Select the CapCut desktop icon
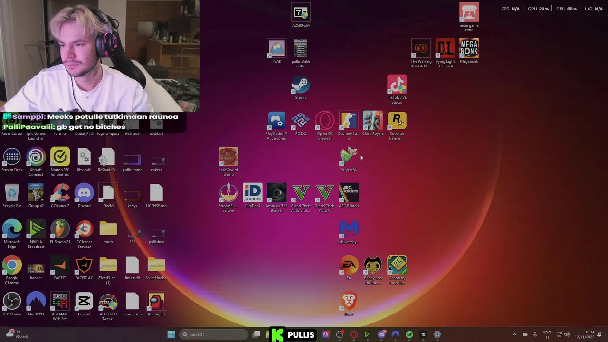608x342 pixels. (84, 304)
